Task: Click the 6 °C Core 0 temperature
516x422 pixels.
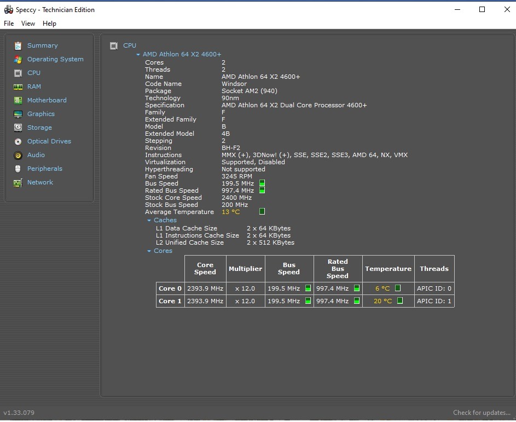Action: pos(382,288)
